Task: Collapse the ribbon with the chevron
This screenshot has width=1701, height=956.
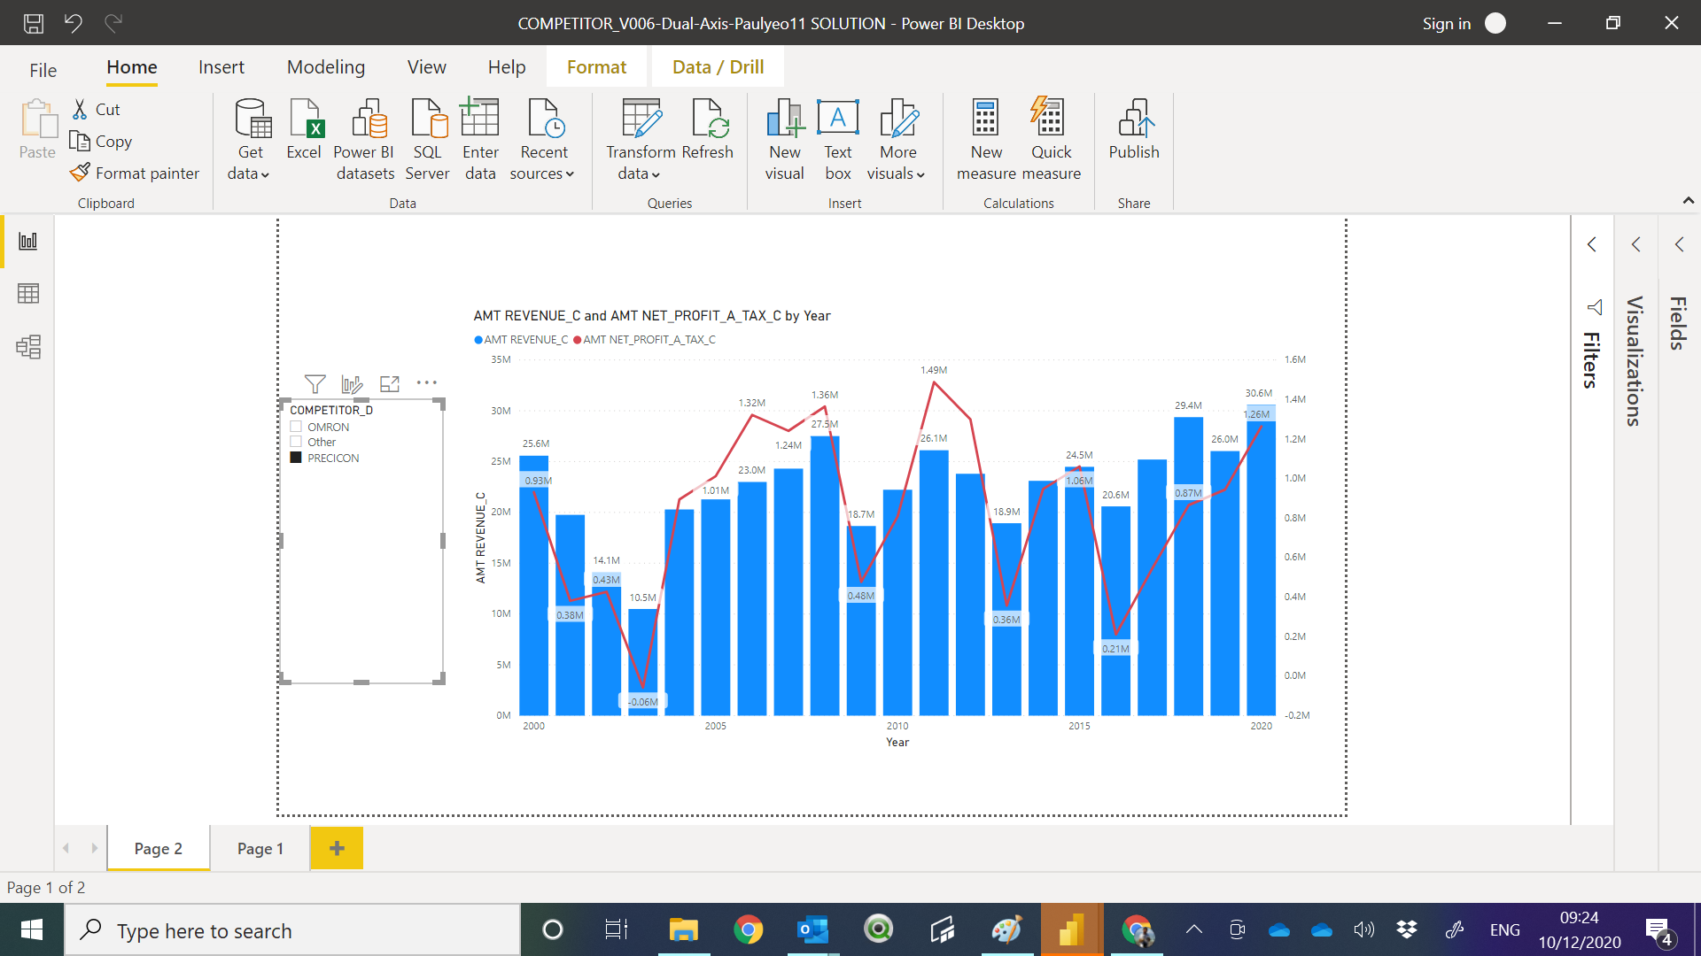Action: (1689, 201)
